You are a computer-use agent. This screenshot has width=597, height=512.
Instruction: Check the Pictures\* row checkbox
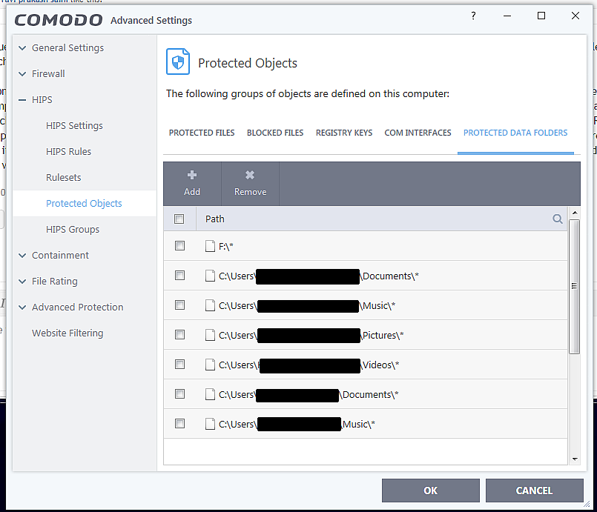tap(179, 335)
